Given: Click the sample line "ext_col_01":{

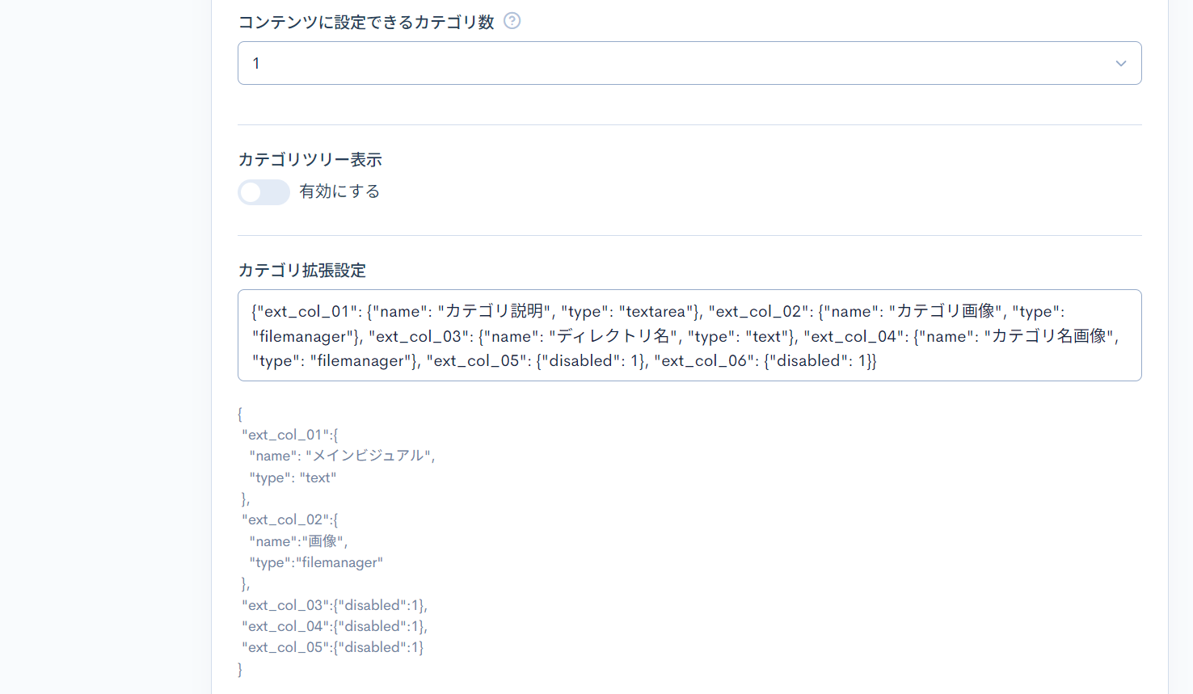Looking at the screenshot, I should 289,435.
